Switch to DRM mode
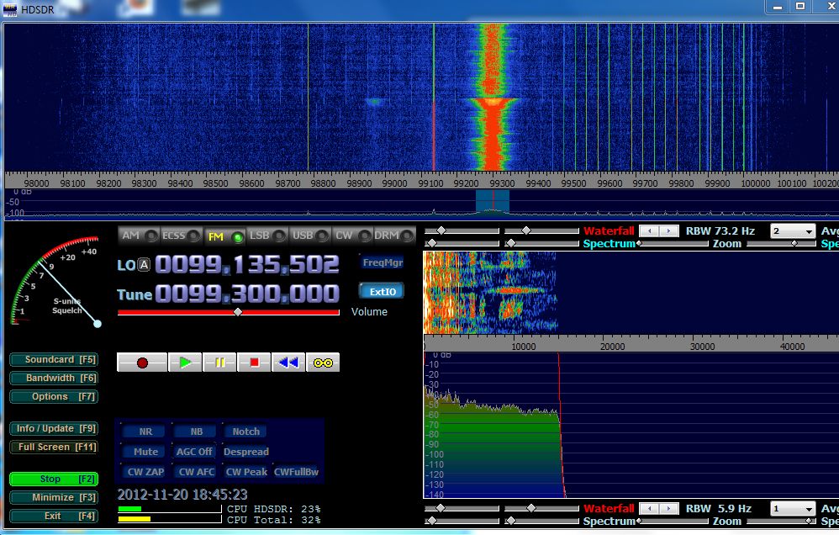Screen dimensions: 839x535 pyautogui.click(x=394, y=236)
